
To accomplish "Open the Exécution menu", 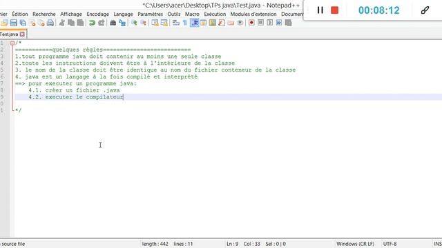I will tap(215, 14).
